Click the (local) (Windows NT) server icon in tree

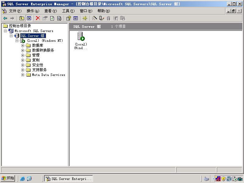pyautogui.click(x=23, y=41)
